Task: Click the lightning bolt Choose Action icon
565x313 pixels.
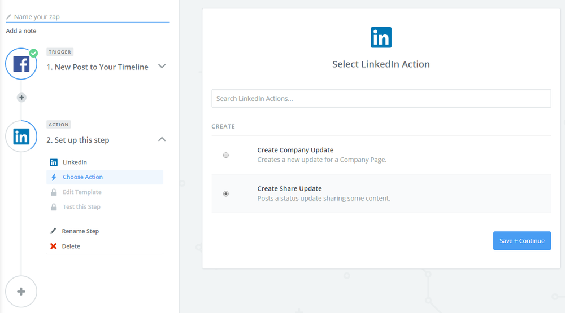Action: [54, 177]
